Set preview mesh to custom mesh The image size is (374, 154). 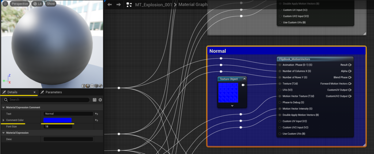100,86
